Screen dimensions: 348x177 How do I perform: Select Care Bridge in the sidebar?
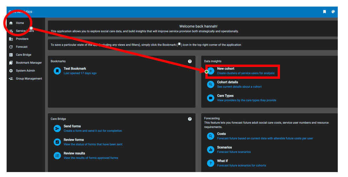[23, 55]
